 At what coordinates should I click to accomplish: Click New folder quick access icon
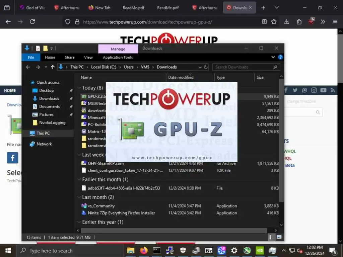click(x=45, y=48)
